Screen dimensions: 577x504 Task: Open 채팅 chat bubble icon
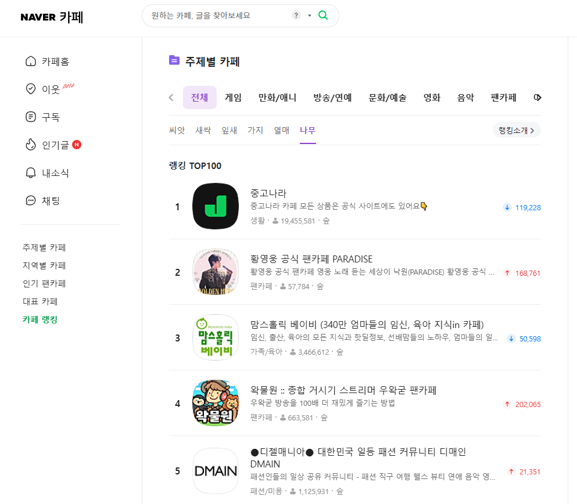31,200
